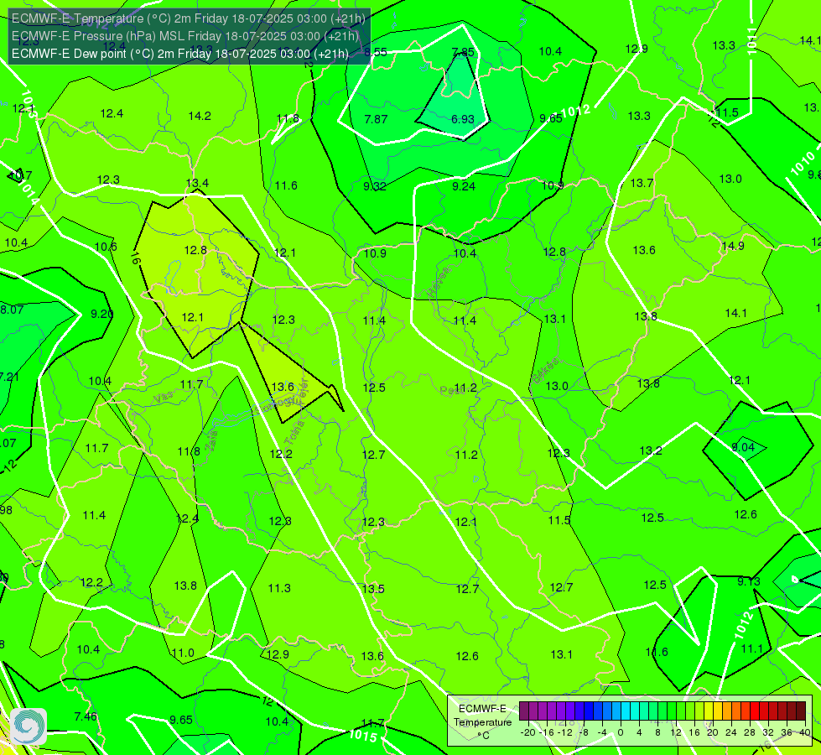This screenshot has width=821, height=755.
Task: Select the ECMWF-E Temperature 2m layer label
Action: click(x=189, y=18)
